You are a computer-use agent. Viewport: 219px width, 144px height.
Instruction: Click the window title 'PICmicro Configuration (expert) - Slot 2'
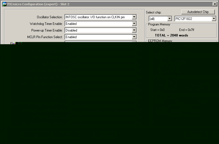click(x=38, y=4)
